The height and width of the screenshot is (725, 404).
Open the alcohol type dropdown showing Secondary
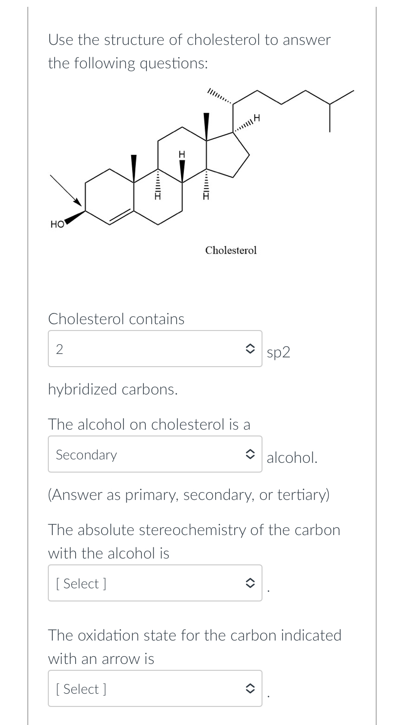pos(146,454)
